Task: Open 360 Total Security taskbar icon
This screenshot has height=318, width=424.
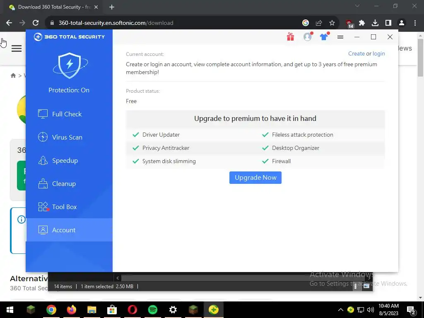Action: click(x=213, y=310)
